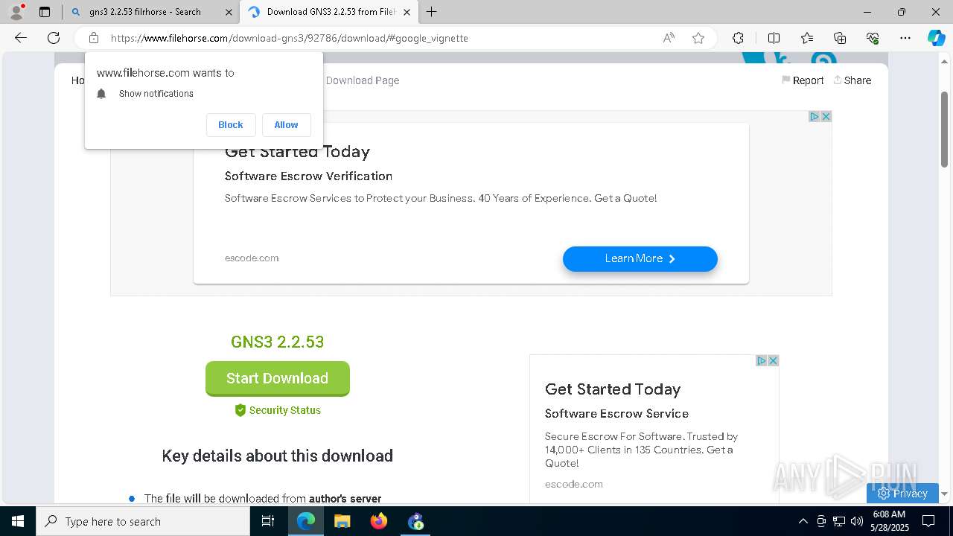Show hidden system tray icons
Viewport: 953px width, 536px height.
(803, 521)
